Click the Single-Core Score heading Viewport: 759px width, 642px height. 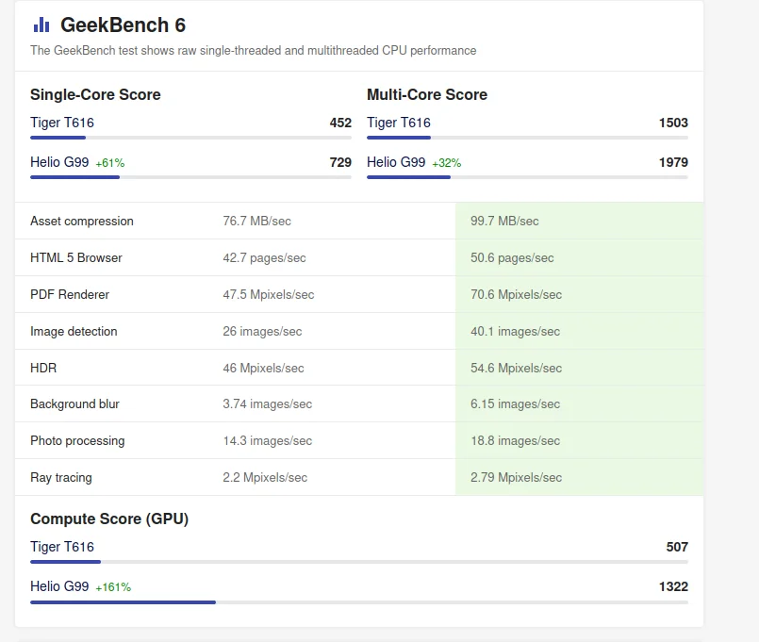tap(95, 94)
